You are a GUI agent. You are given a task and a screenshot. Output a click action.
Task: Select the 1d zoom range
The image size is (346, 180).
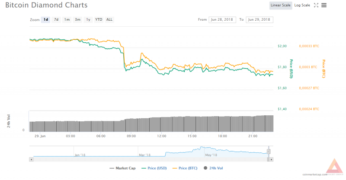click(x=46, y=19)
